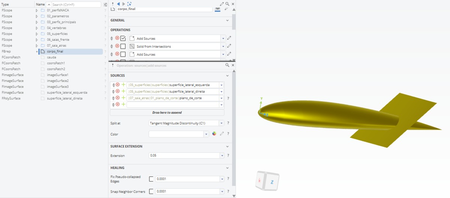Select superficie_lateral_direita in the object tree

64,98
